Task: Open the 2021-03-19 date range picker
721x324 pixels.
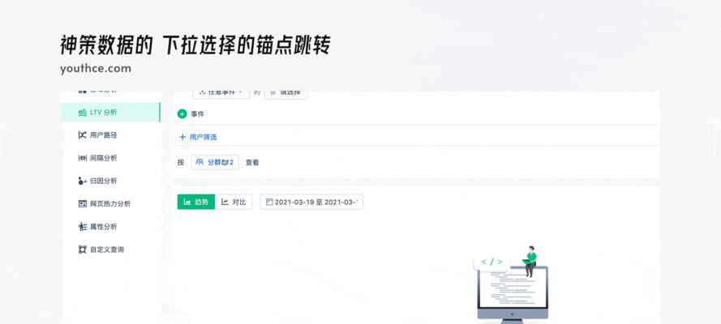Action: (311, 202)
